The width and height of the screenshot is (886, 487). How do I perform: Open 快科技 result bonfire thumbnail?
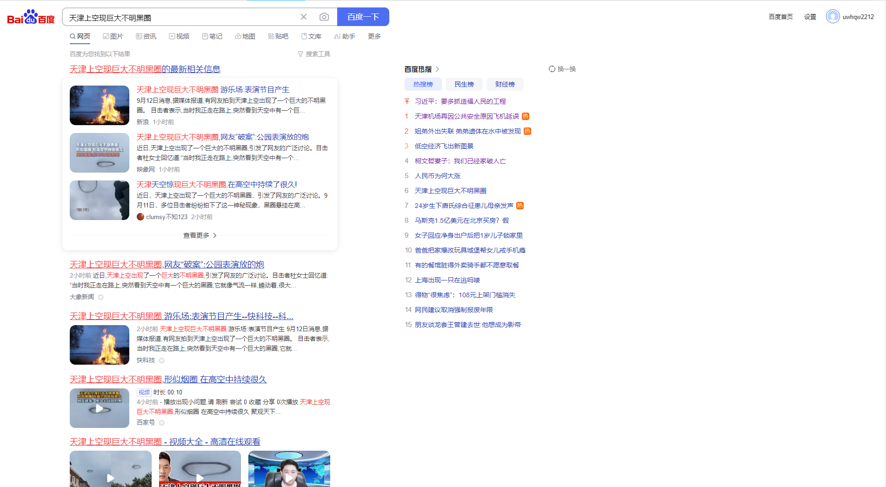coord(100,345)
